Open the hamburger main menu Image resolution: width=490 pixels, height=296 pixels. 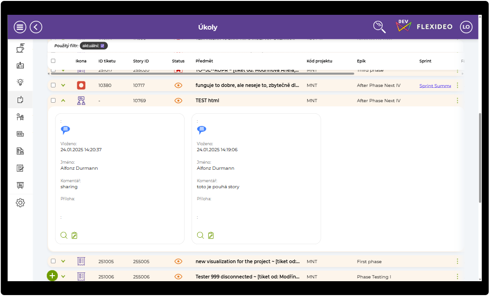click(20, 27)
